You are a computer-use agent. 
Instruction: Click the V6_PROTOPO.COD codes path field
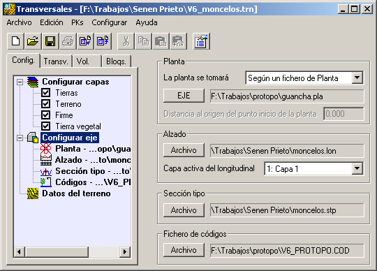[287, 251]
